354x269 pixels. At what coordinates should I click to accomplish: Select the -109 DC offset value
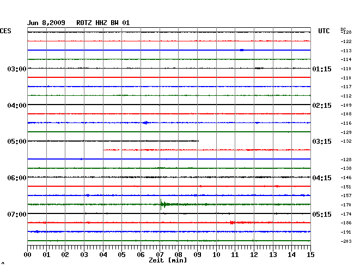346,105
